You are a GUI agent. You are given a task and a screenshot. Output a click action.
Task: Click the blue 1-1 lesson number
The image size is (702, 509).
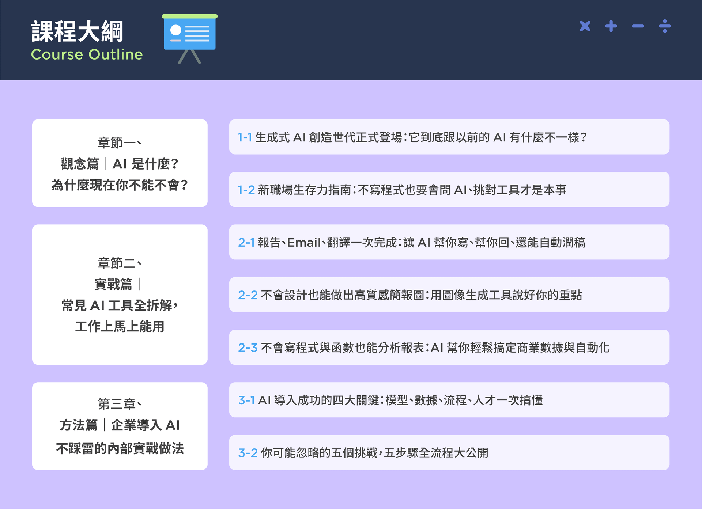coord(245,137)
